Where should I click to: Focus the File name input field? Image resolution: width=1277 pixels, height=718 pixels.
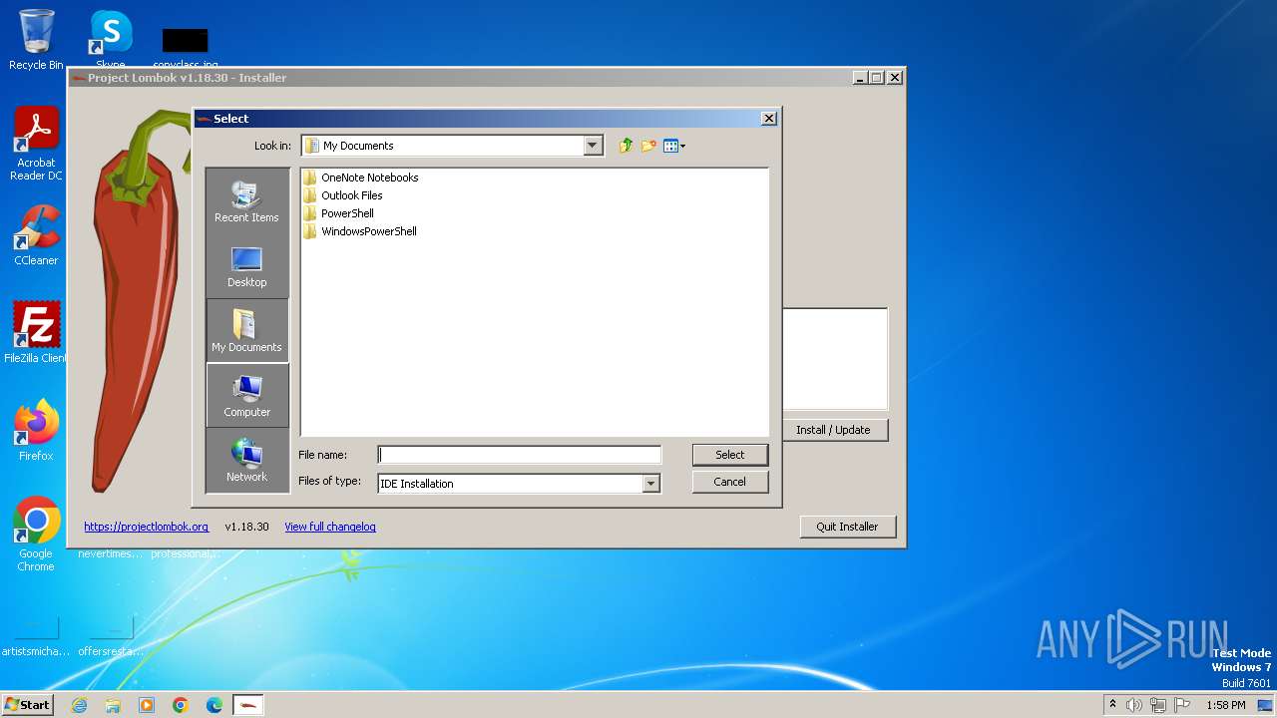[x=519, y=455]
